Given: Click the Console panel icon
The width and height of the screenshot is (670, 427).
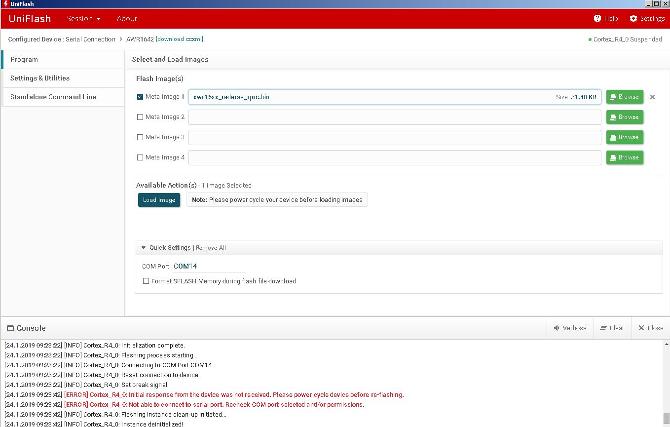Looking at the screenshot, I should point(10,328).
